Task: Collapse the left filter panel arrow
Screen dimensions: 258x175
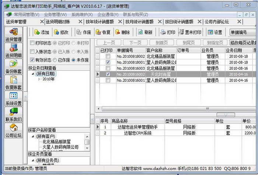Action: (x=92, y=119)
